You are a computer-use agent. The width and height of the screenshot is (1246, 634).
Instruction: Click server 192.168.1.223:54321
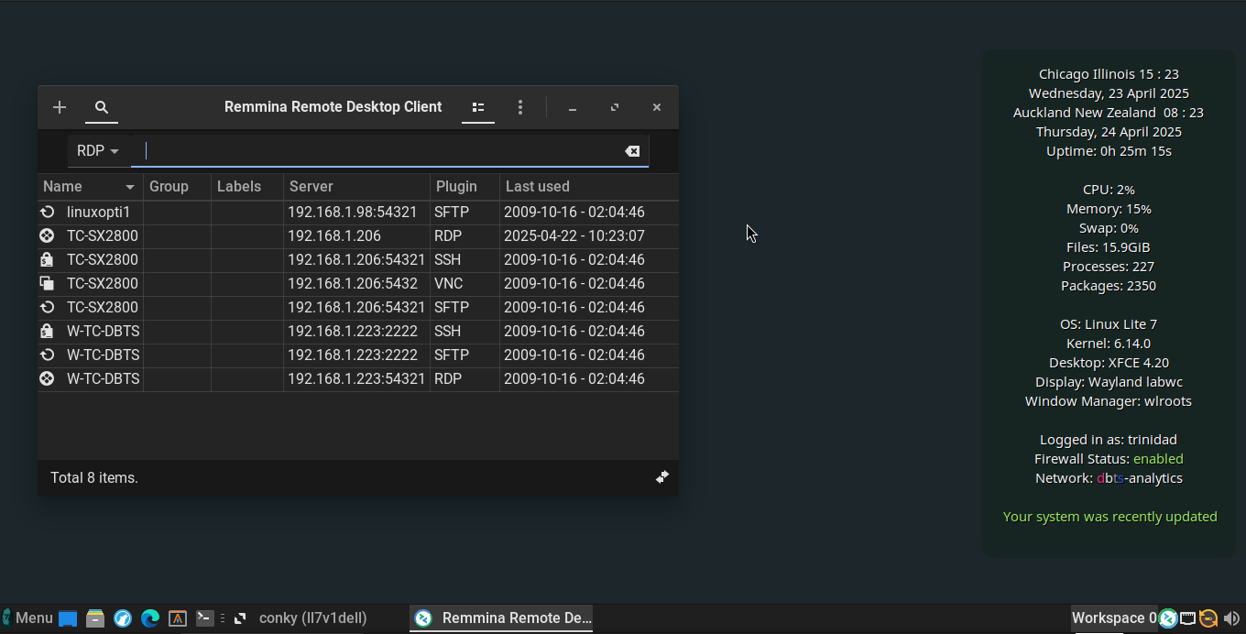356,378
